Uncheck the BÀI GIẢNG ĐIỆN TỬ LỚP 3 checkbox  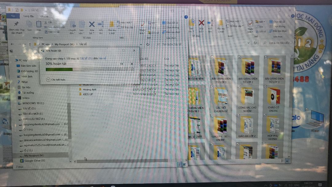[x=266, y=57]
